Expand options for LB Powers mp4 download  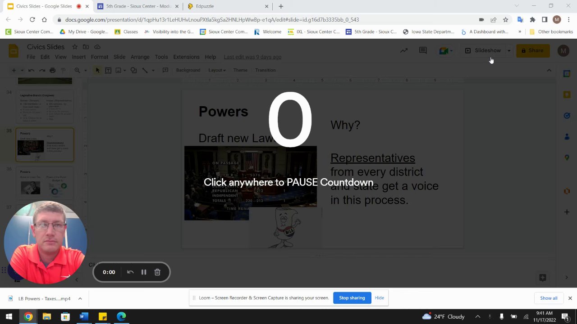pos(80,298)
